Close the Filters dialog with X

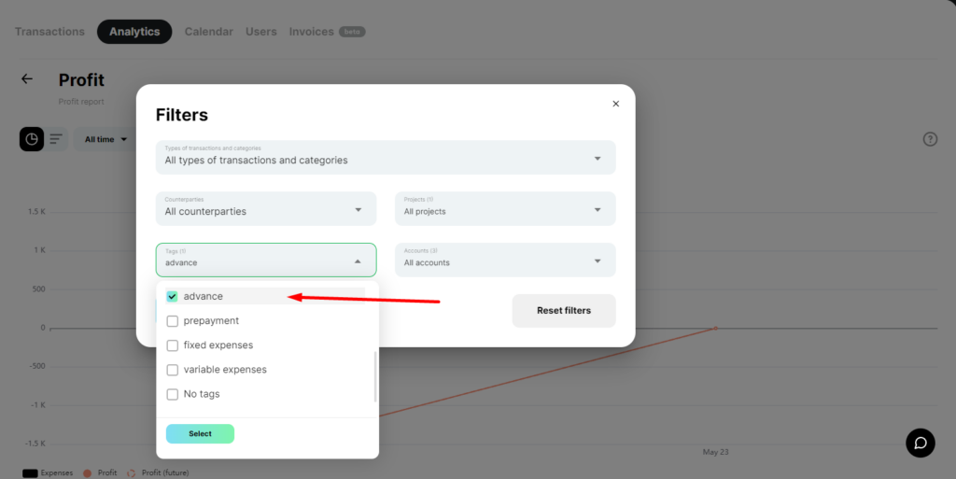click(x=616, y=104)
